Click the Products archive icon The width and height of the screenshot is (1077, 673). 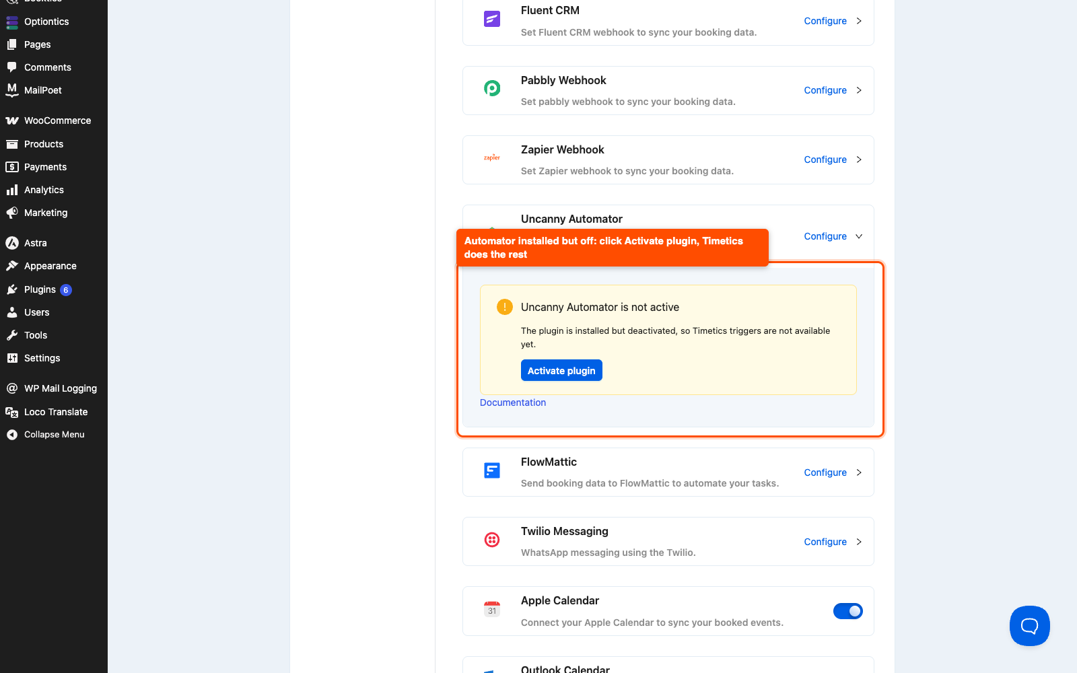pyautogui.click(x=12, y=144)
